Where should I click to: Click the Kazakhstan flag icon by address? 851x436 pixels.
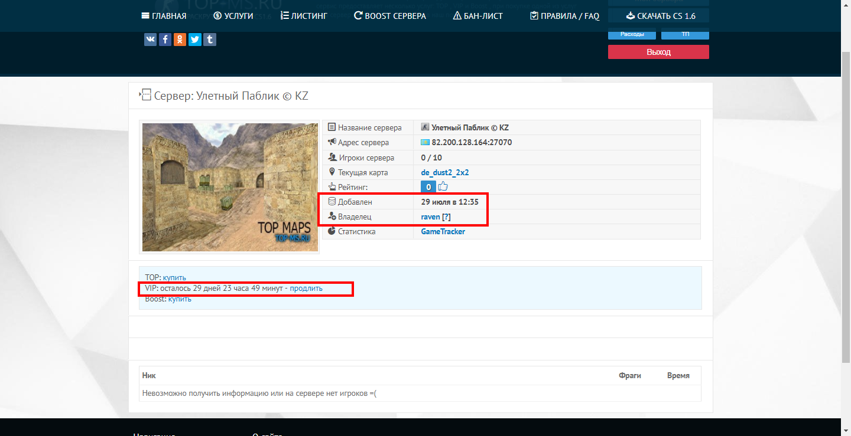(425, 142)
